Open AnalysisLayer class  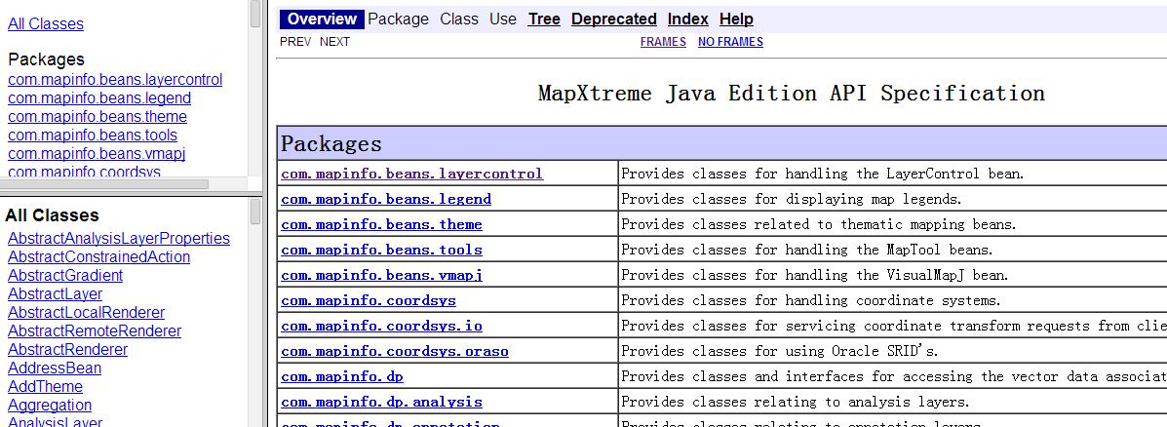[x=55, y=422]
